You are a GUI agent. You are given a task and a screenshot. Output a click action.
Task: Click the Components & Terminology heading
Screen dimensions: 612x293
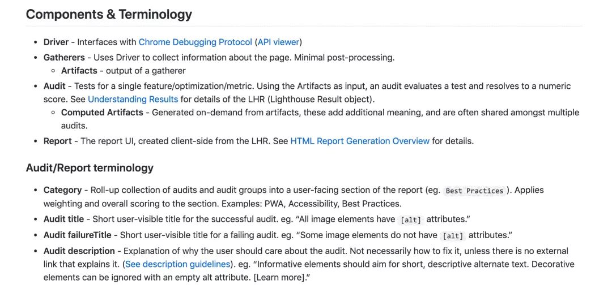(109, 14)
